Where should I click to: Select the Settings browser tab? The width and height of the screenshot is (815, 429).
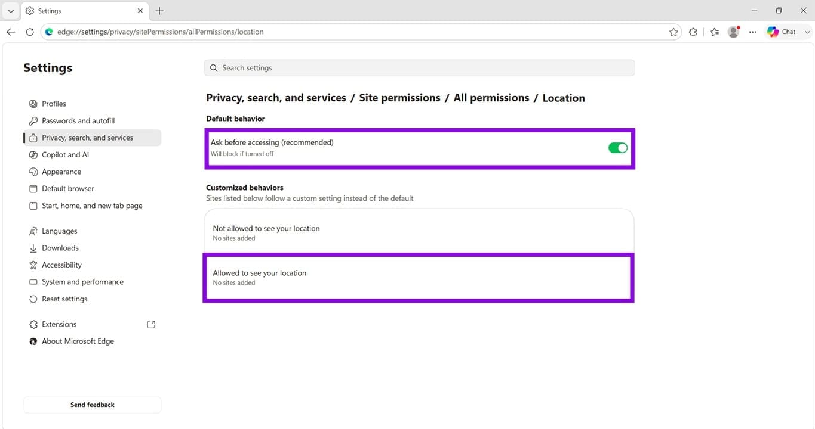coord(84,11)
